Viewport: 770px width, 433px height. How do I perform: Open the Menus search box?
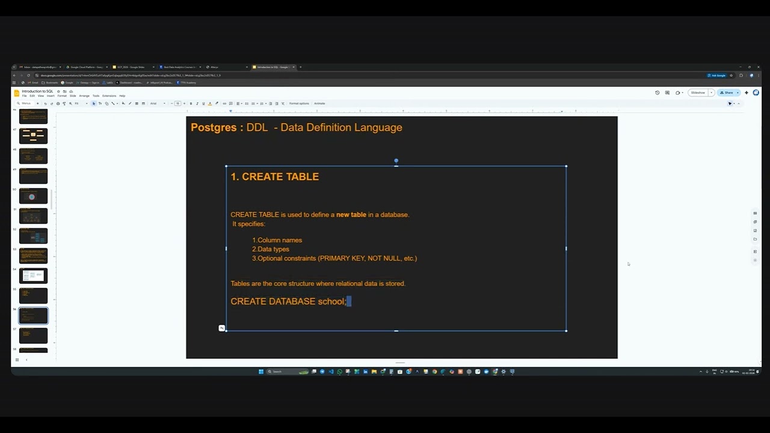[x=26, y=103]
